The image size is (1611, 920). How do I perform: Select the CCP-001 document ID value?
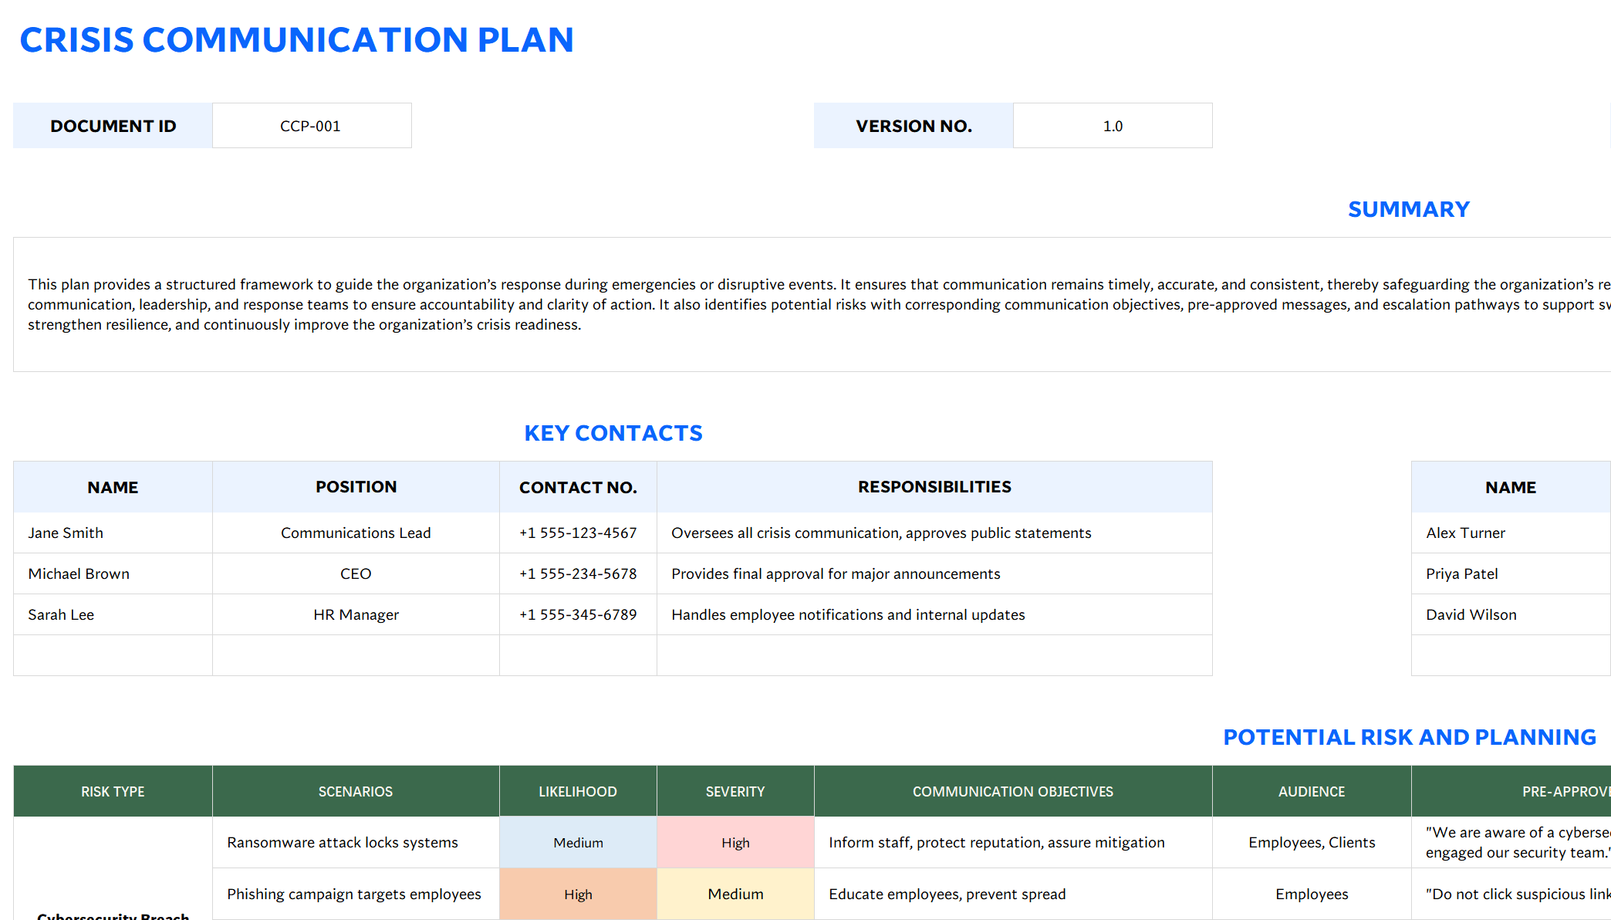coord(312,126)
